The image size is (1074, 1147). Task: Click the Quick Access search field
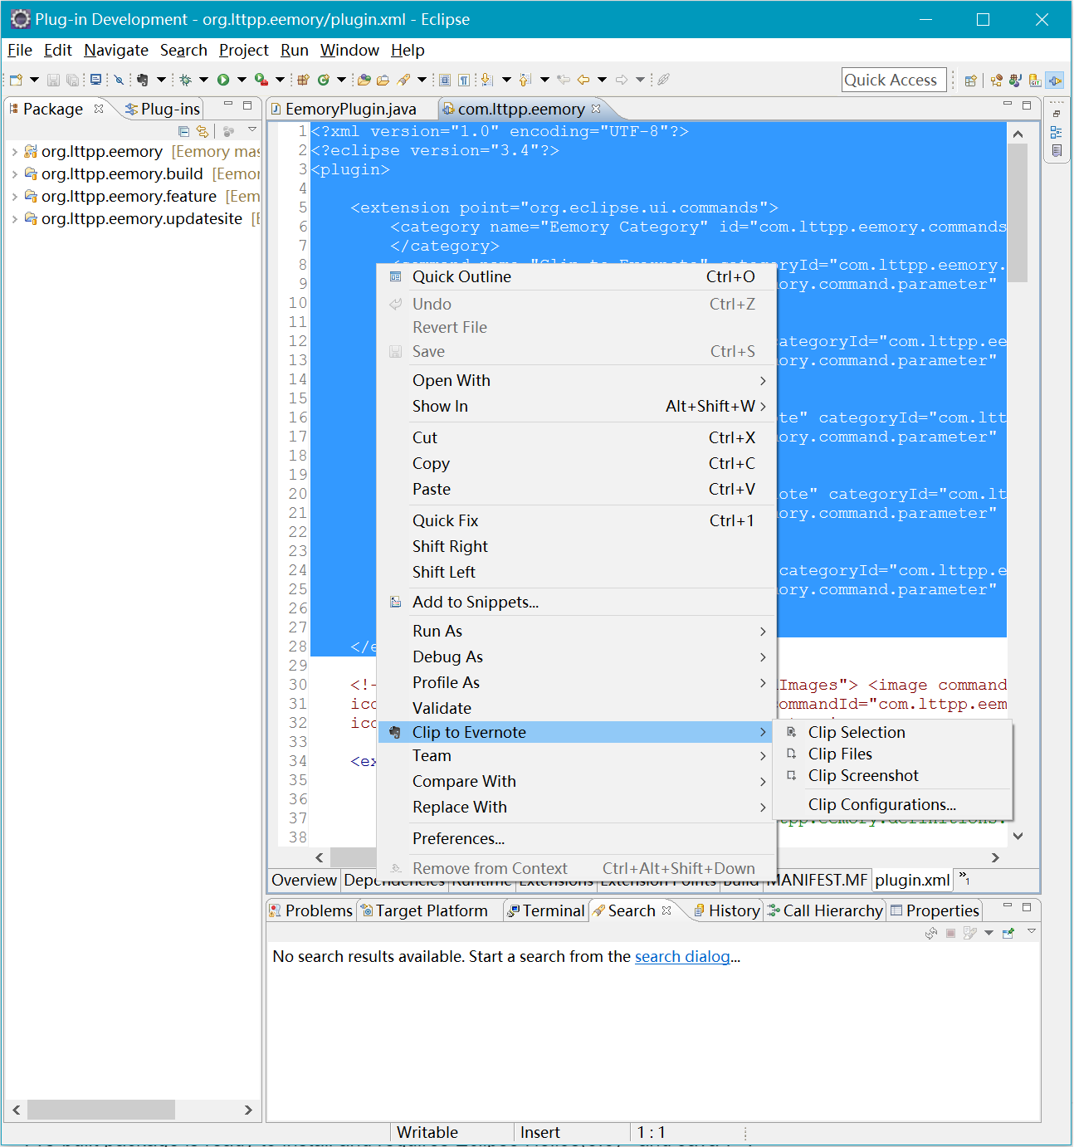point(894,80)
